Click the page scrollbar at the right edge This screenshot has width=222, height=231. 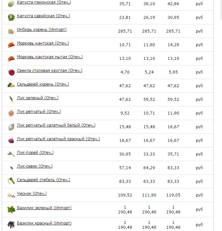pos(221,9)
